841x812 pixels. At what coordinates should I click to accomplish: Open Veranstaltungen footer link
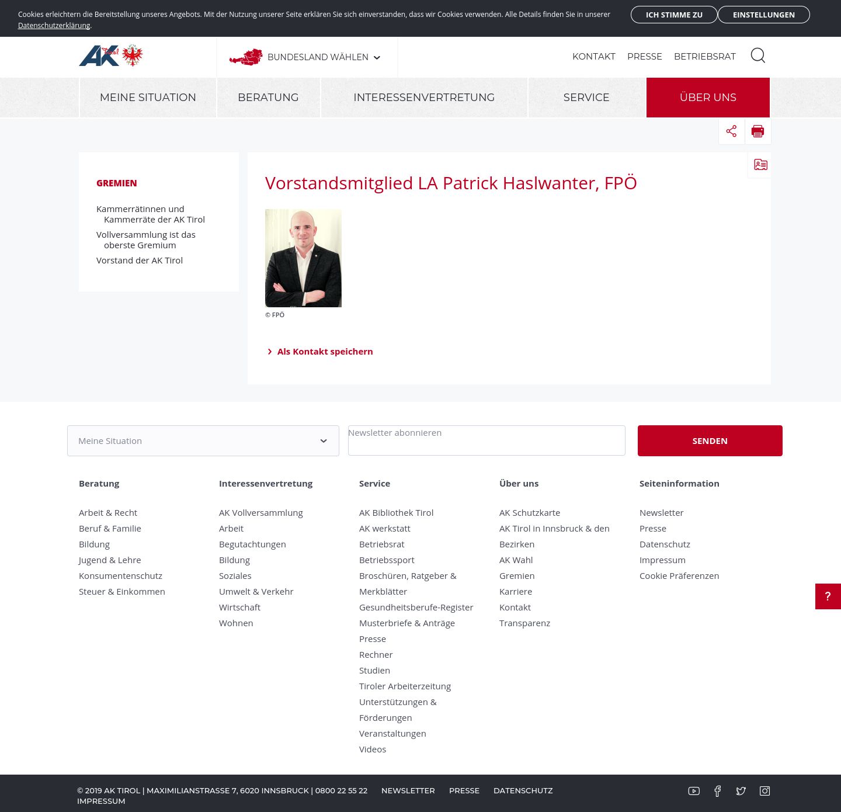coord(392,733)
